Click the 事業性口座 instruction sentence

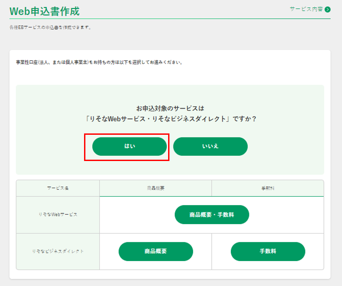(100, 62)
